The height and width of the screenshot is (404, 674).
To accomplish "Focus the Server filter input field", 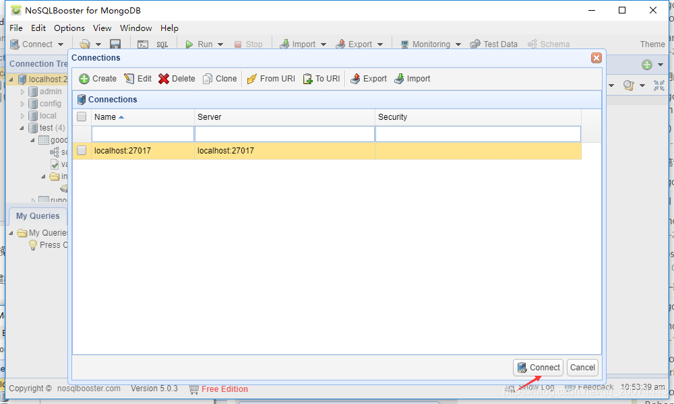I will tap(284, 134).
